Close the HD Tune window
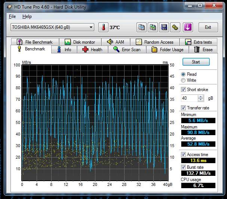 coord(214,6)
